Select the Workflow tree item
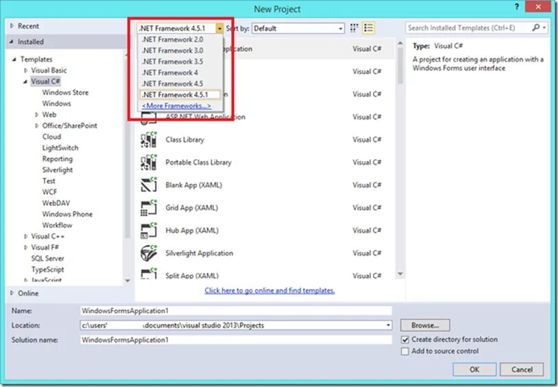 click(x=57, y=225)
